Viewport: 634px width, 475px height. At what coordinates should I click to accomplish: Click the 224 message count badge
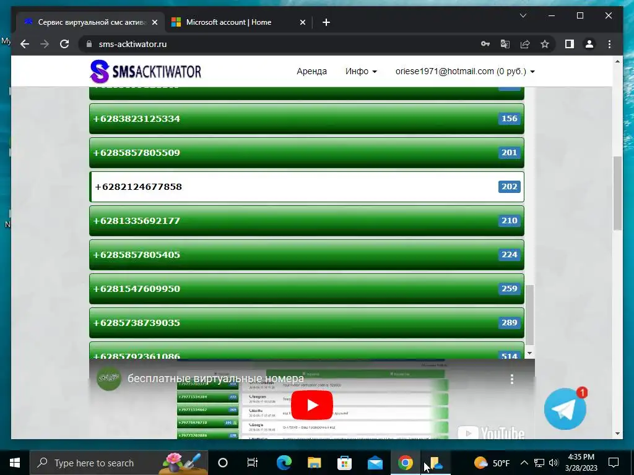click(510, 255)
